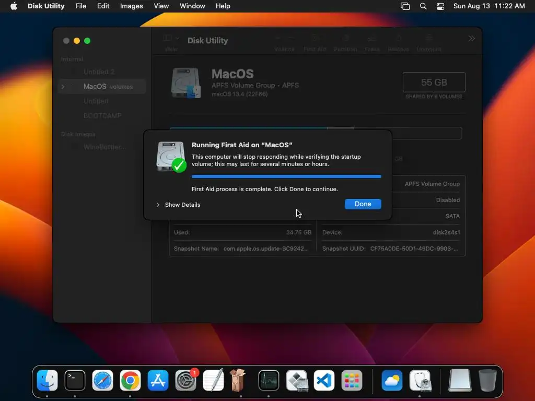Click the First Aid progress bar
535x401 pixels.
pyautogui.click(x=286, y=176)
